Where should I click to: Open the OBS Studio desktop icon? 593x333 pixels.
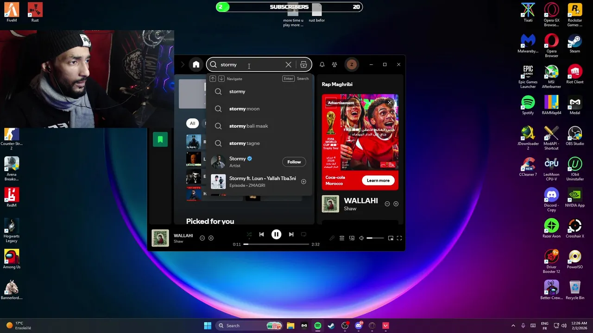[575, 136]
